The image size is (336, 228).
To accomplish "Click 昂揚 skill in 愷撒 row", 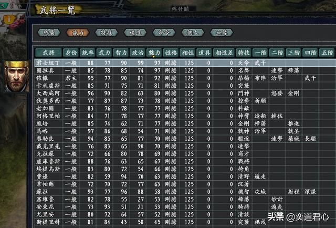I will [x=244, y=78].
